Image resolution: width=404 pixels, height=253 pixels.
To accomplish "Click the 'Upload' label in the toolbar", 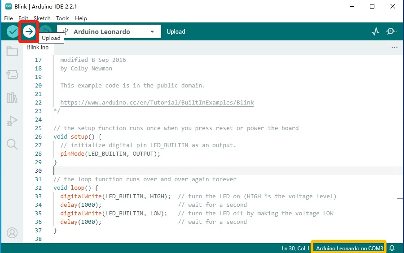I will pyautogui.click(x=176, y=32).
